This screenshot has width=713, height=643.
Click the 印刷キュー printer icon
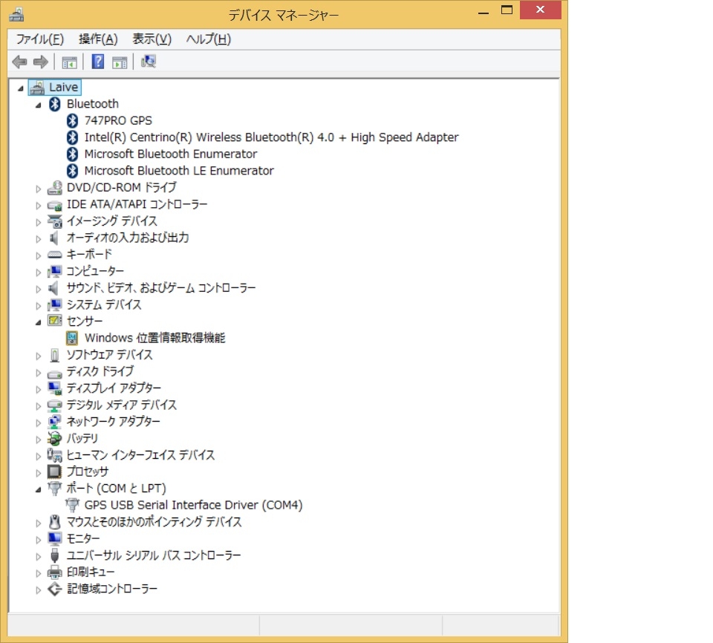click(54, 572)
